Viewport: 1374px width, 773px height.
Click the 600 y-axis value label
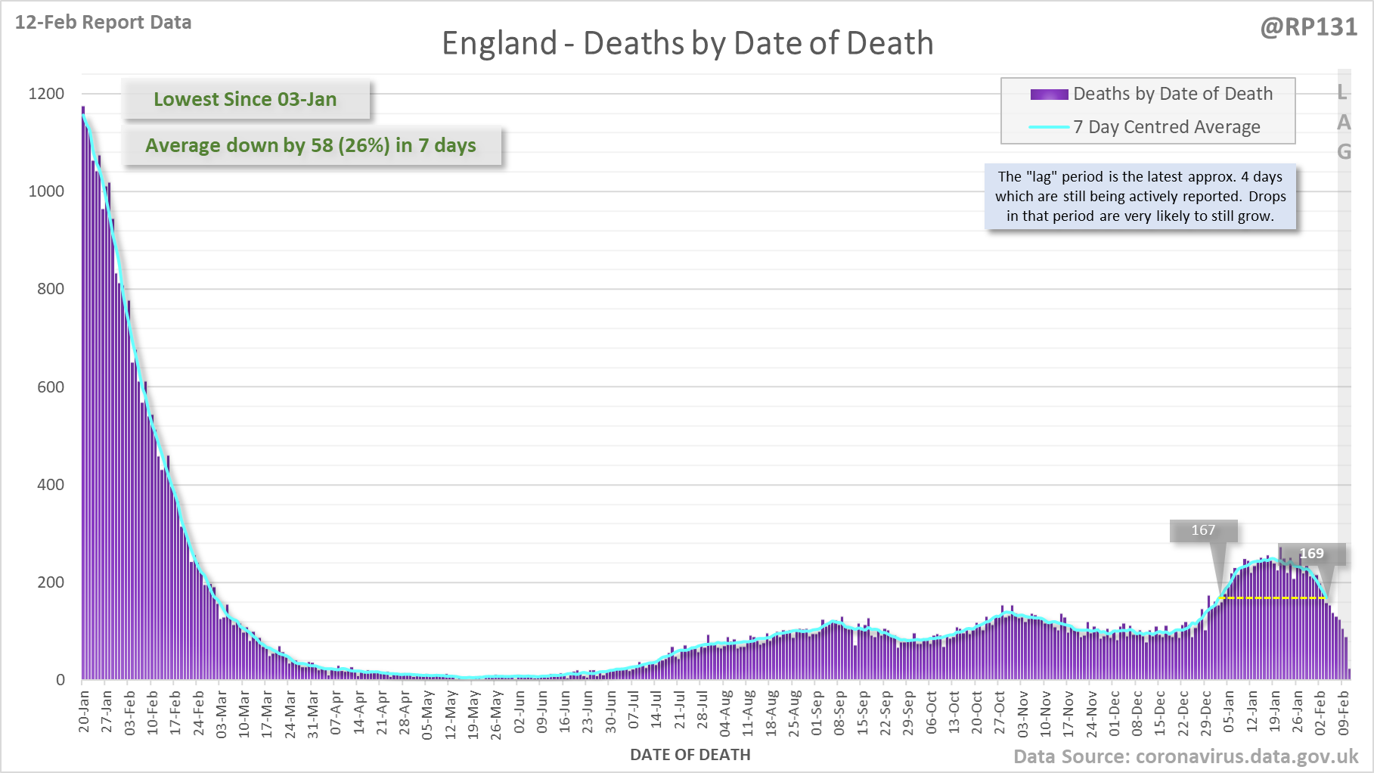[51, 387]
